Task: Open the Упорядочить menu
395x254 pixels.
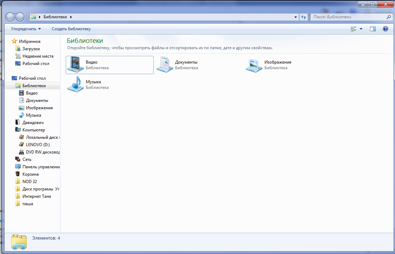Action: coord(26,29)
